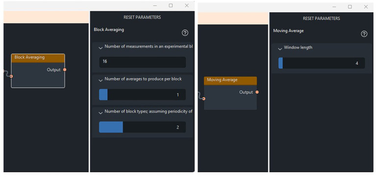The height and width of the screenshot is (177, 376).
Task: Select the Block Averaging node header
Action: point(38,58)
